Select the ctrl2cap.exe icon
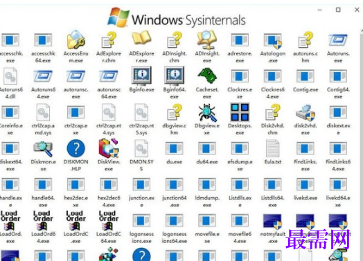 point(76,112)
